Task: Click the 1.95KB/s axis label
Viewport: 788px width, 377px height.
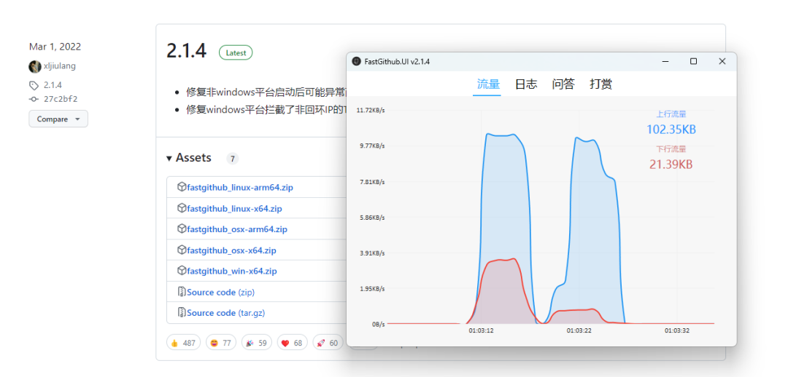Action: click(x=372, y=289)
